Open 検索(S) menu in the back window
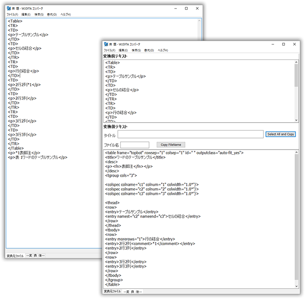 point(39,14)
